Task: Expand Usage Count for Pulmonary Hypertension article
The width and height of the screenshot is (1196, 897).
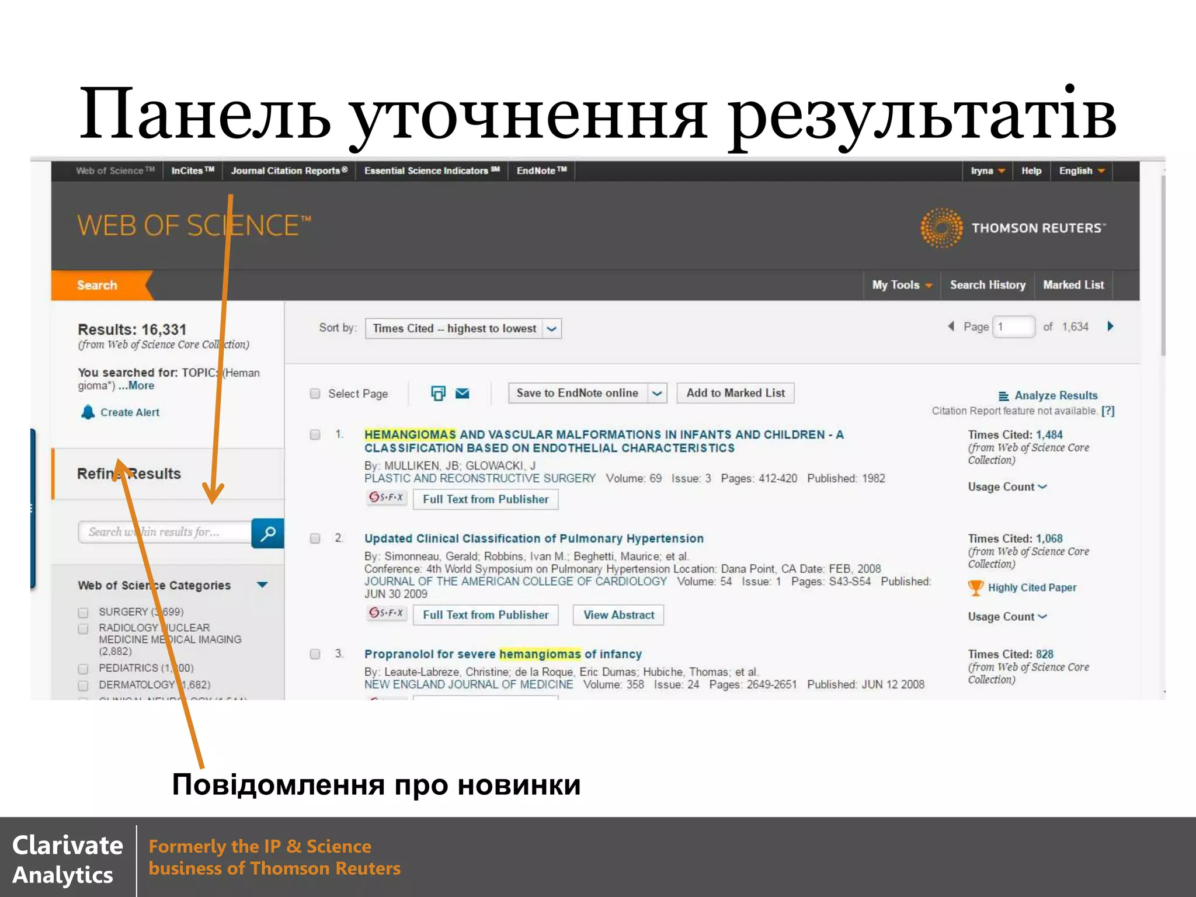Action: click(1007, 616)
